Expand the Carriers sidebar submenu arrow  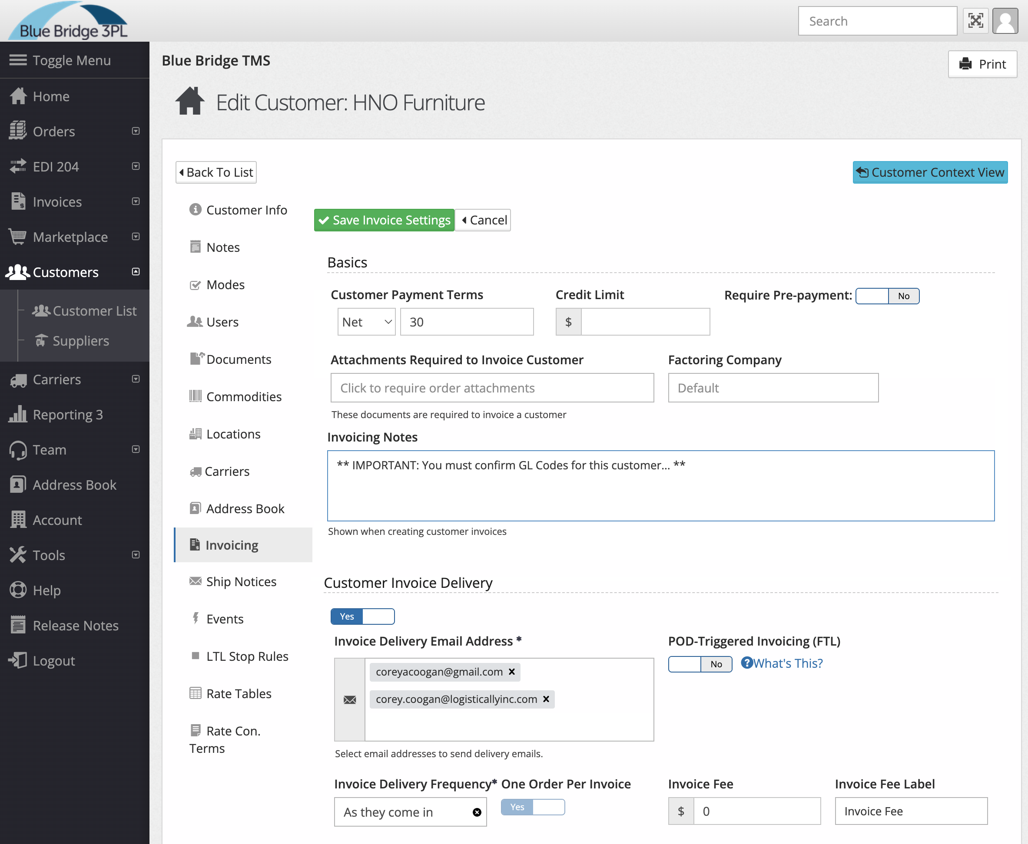pyautogui.click(x=136, y=379)
